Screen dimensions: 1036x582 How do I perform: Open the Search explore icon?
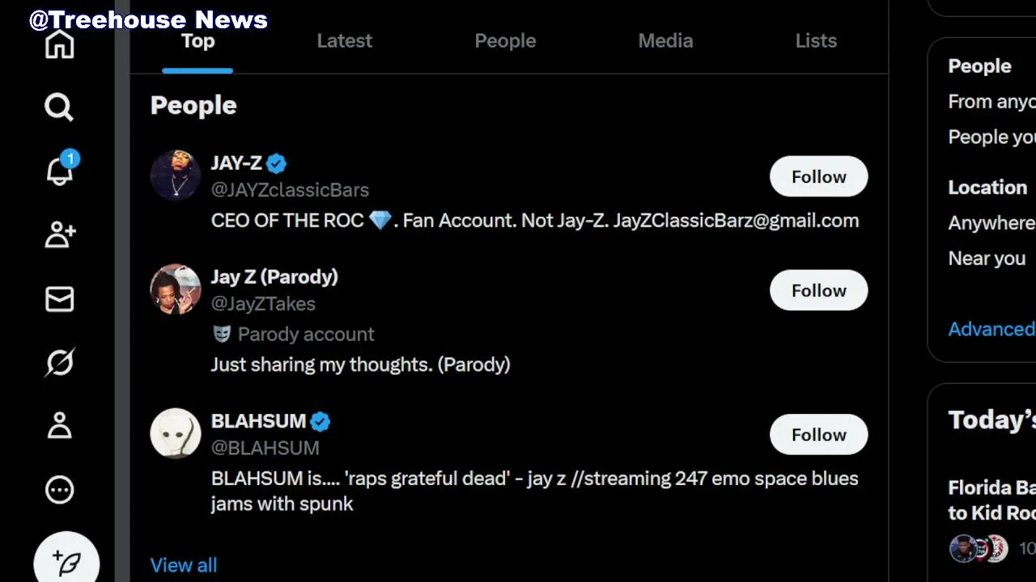pyautogui.click(x=59, y=107)
